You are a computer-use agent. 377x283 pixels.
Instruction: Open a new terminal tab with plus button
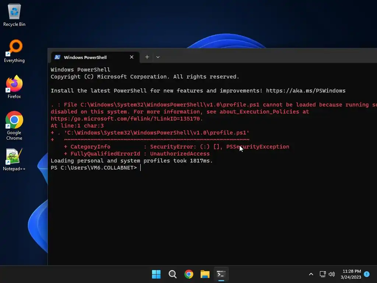tap(147, 57)
